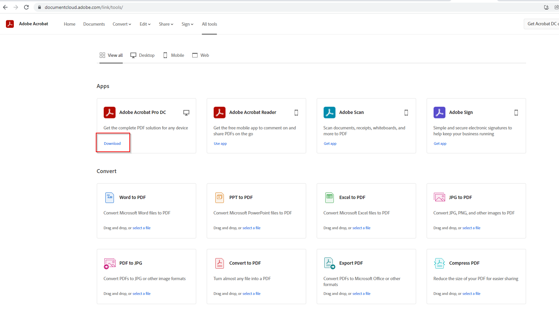The width and height of the screenshot is (559, 311).
Task: Click the Export PDF card title
Action: coord(351,263)
